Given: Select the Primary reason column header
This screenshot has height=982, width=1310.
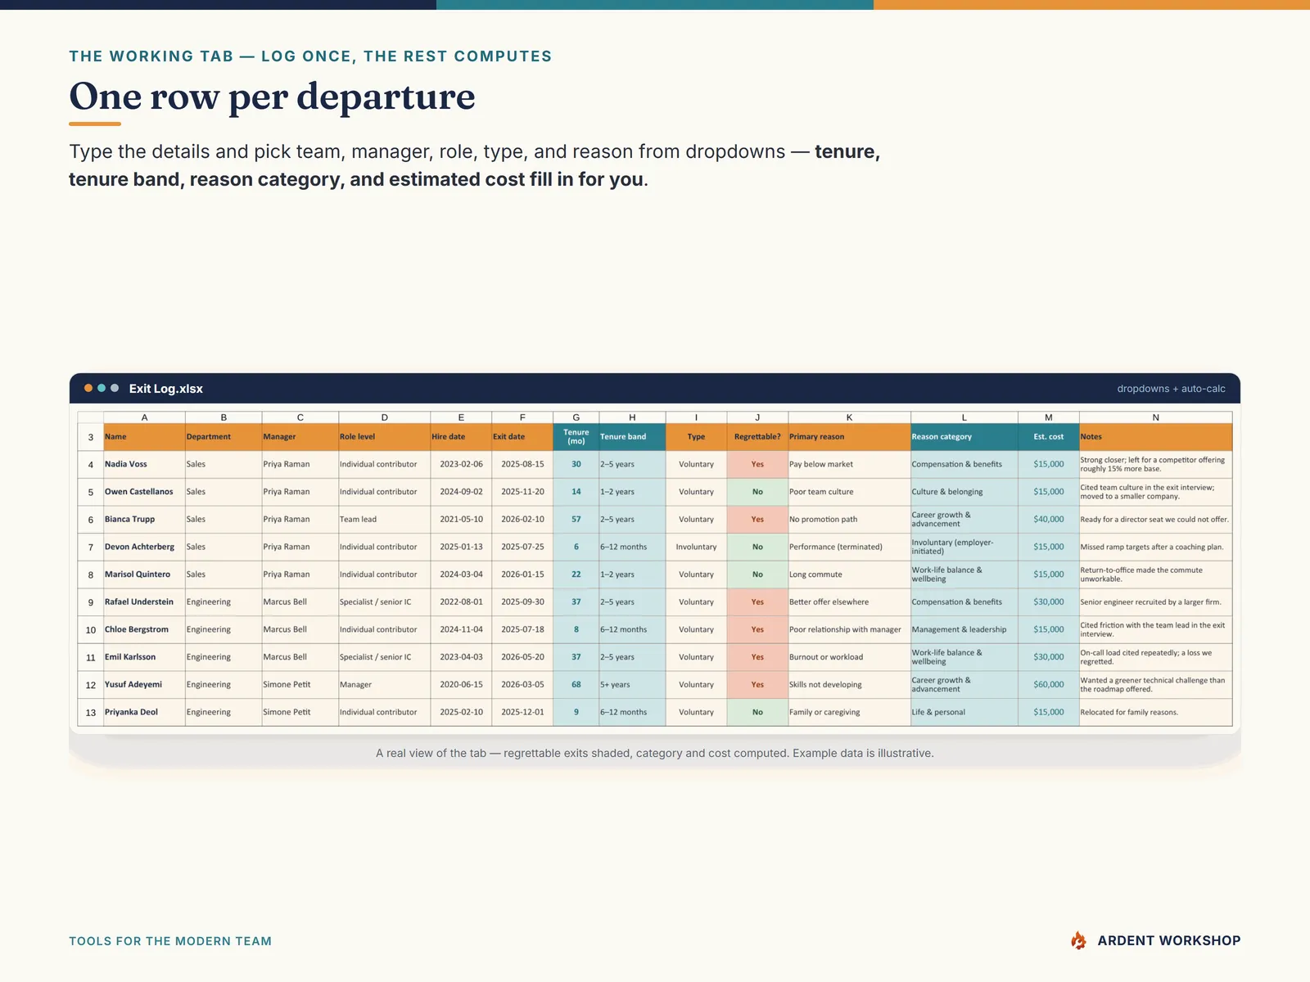Looking at the screenshot, I should point(849,437).
